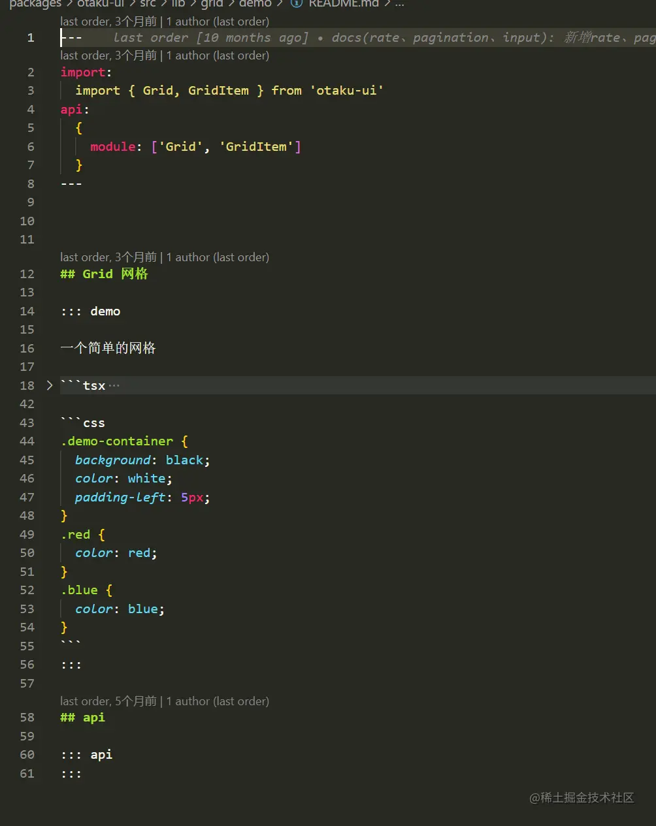Image resolution: width=656 pixels, height=826 pixels.
Task: Click '1 author (last order)' lens above '## api'
Action: click(218, 701)
